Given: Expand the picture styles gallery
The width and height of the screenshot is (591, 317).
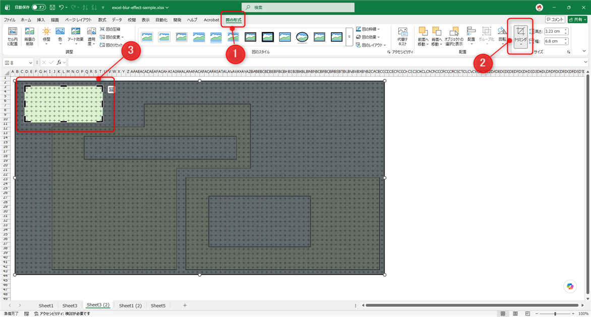Looking at the screenshot, I should pyautogui.click(x=349, y=37).
